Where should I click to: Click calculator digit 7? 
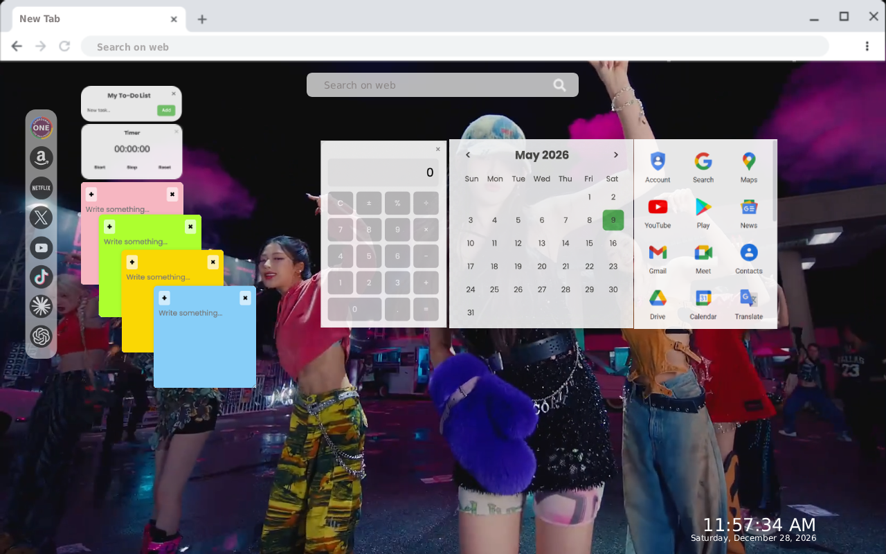click(x=341, y=230)
